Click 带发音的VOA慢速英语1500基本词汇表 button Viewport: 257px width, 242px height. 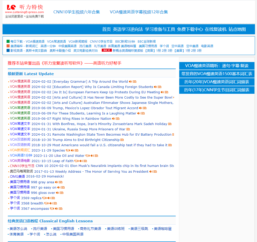(x=217, y=74)
